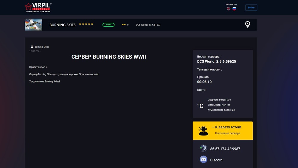Viewport: 298px width, 168px height.
Task: Click the elapsed time 00:06:10
Action: (204, 82)
